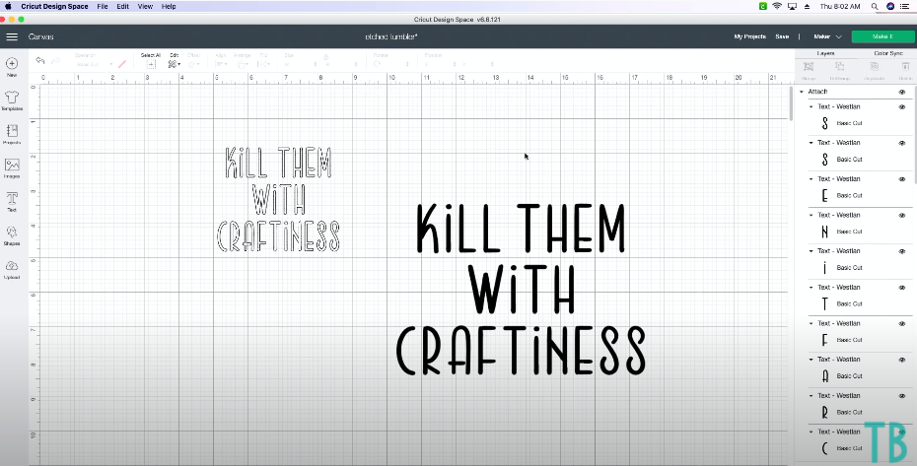Select the outlined small text design on canvas
Viewport: 917px width, 466px height.
coord(278,199)
